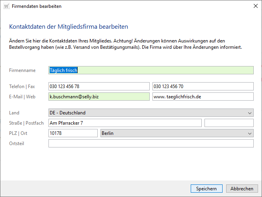Click the title bar text Firmendaten bearbeiten
Image resolution: width=262 pixels, height=197 pixels.
pyautogui.click(x=37, y=6)
